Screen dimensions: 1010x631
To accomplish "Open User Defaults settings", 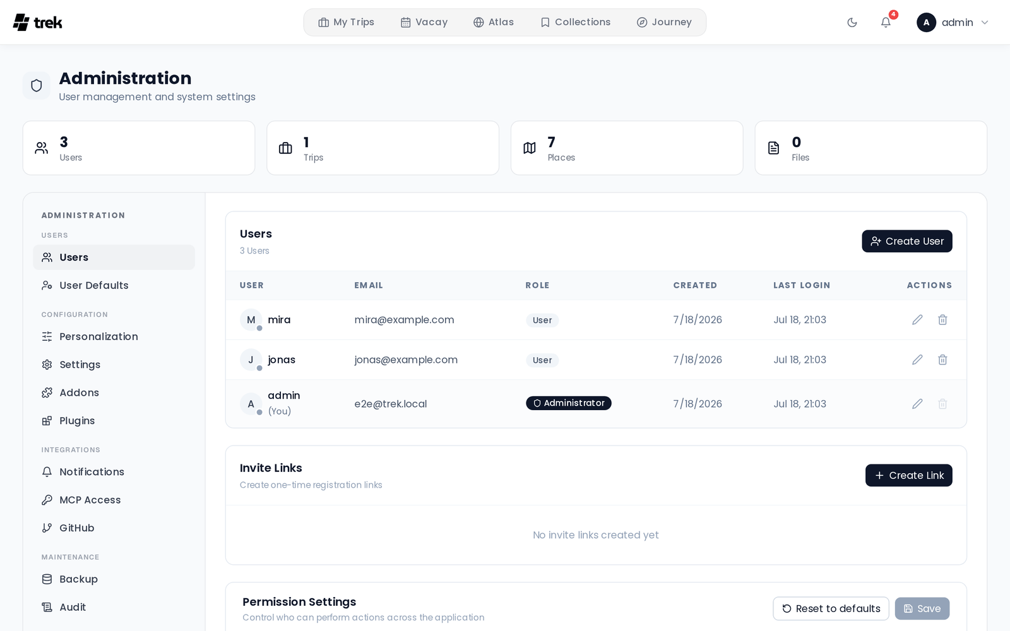I will click(x=114, y=285).
